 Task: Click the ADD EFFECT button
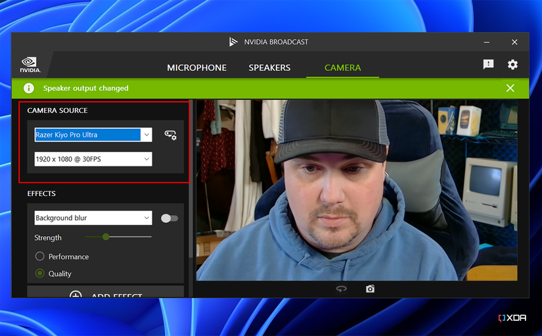[105, 292]
